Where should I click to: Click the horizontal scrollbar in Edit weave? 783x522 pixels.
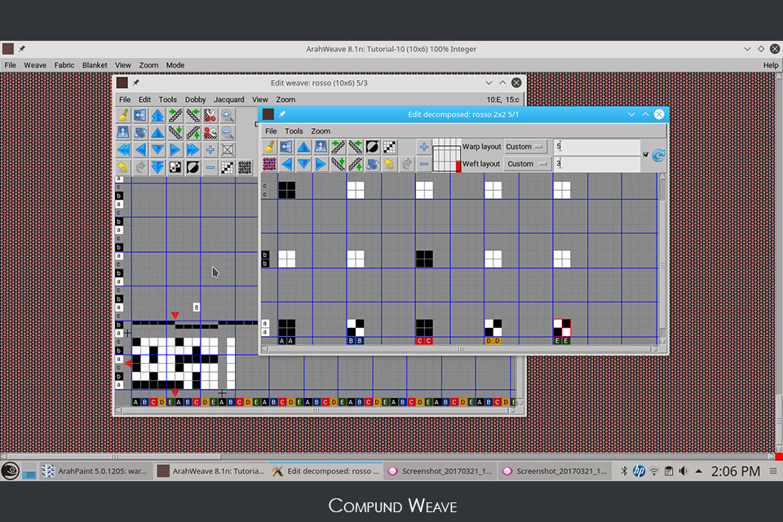click(316, 410)
